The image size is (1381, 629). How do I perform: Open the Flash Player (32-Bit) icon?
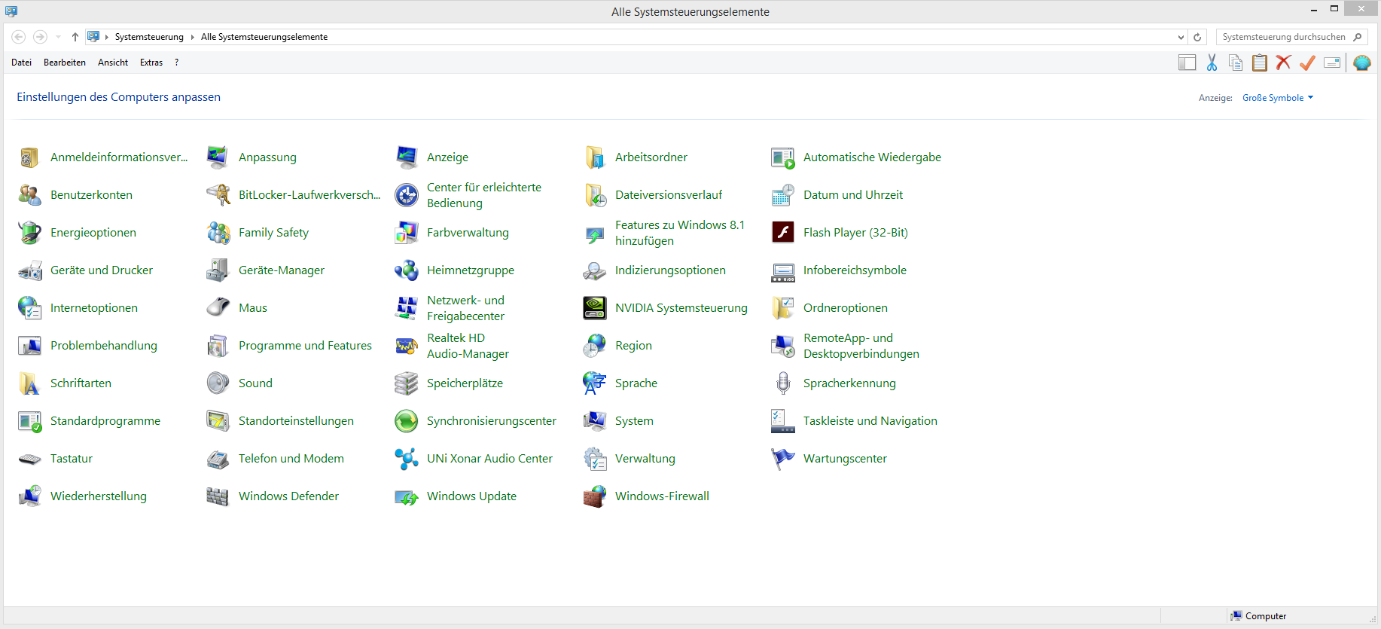[782, 233]
